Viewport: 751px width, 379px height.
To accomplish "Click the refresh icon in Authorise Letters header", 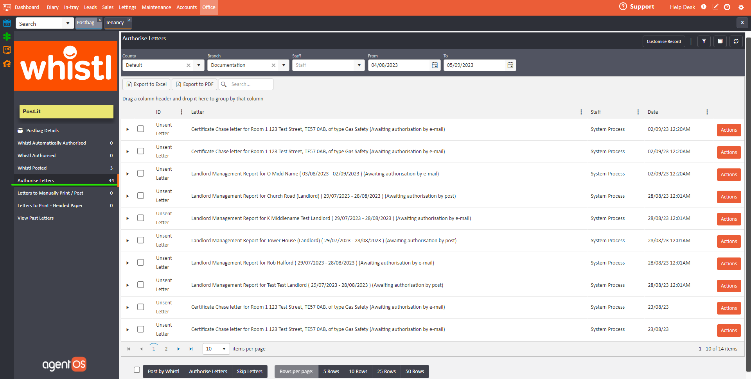I will tap(736, 41).
